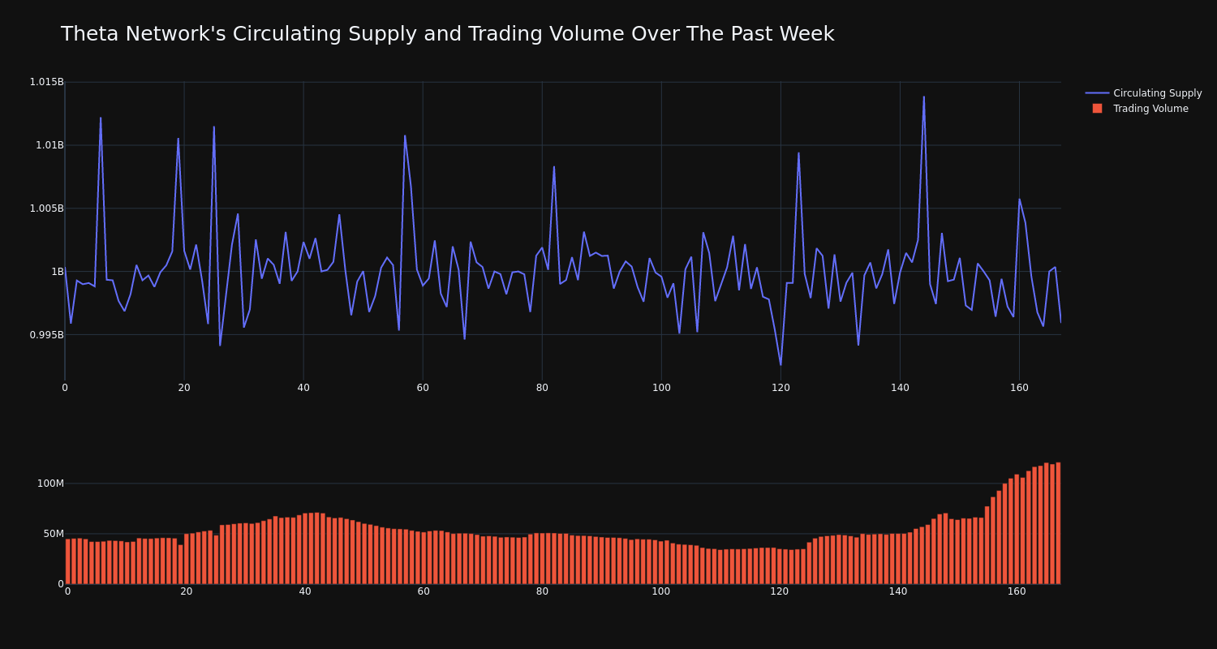Click x-axis label 120 under supply chart
The width and height of the screenshot is (1217, 649).
[x=781, y=388]
